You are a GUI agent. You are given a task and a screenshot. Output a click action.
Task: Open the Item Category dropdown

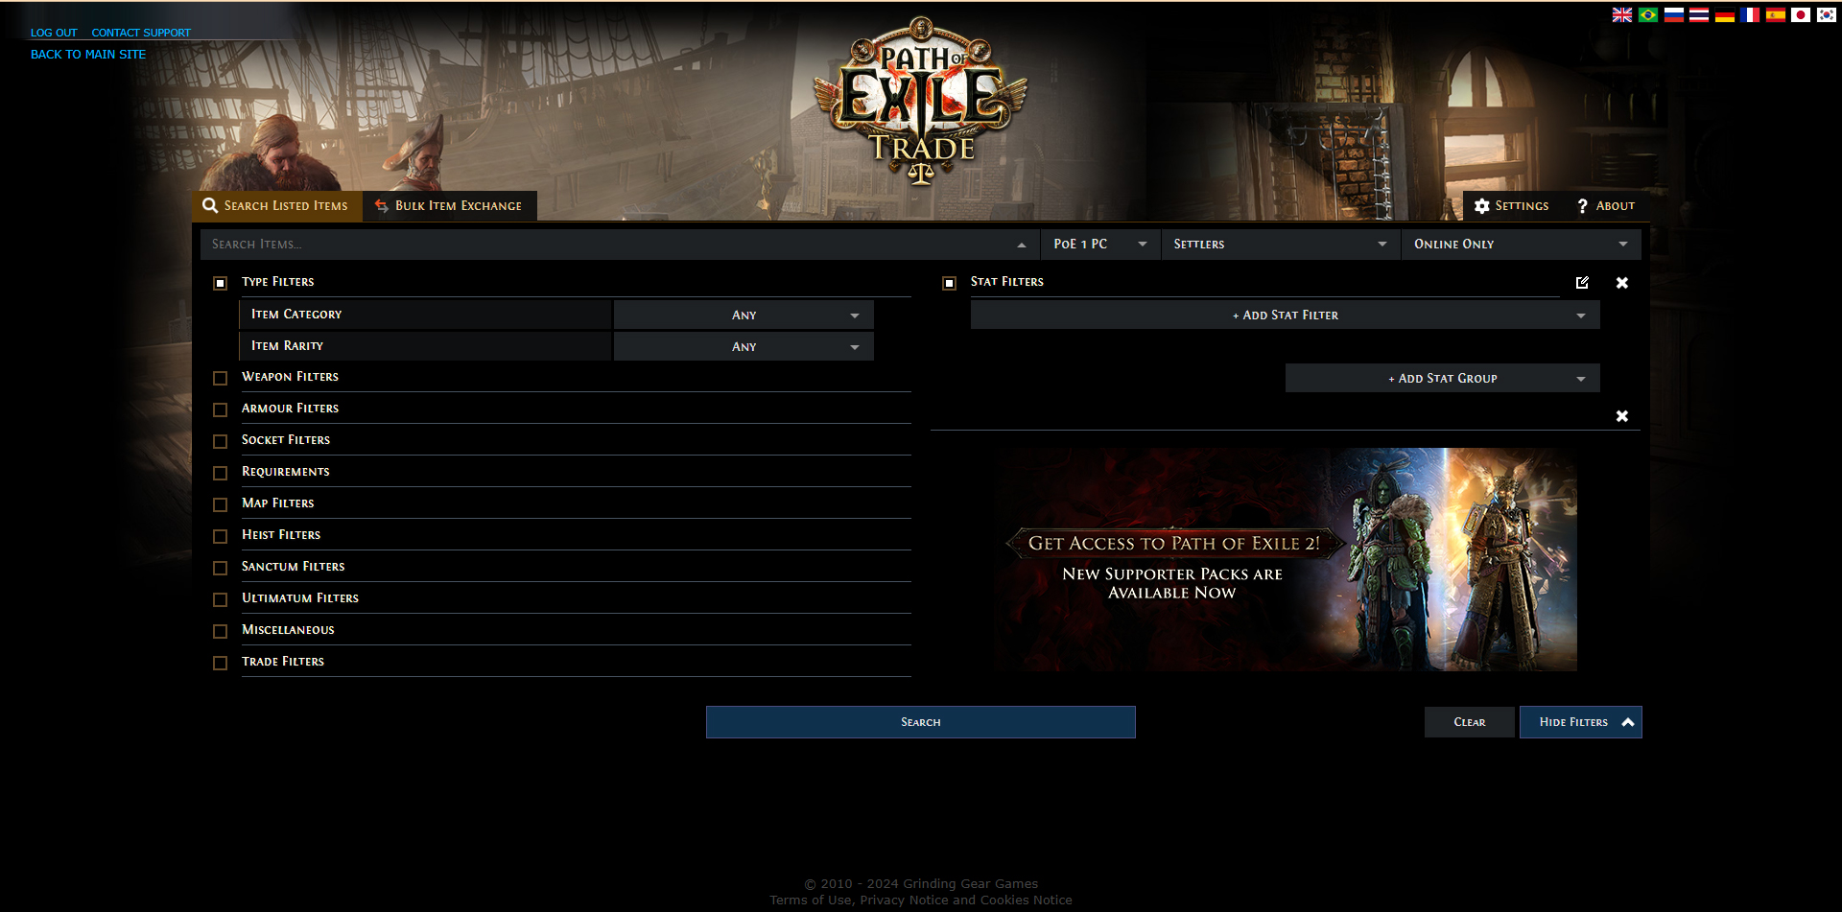[x=744, y=315]
